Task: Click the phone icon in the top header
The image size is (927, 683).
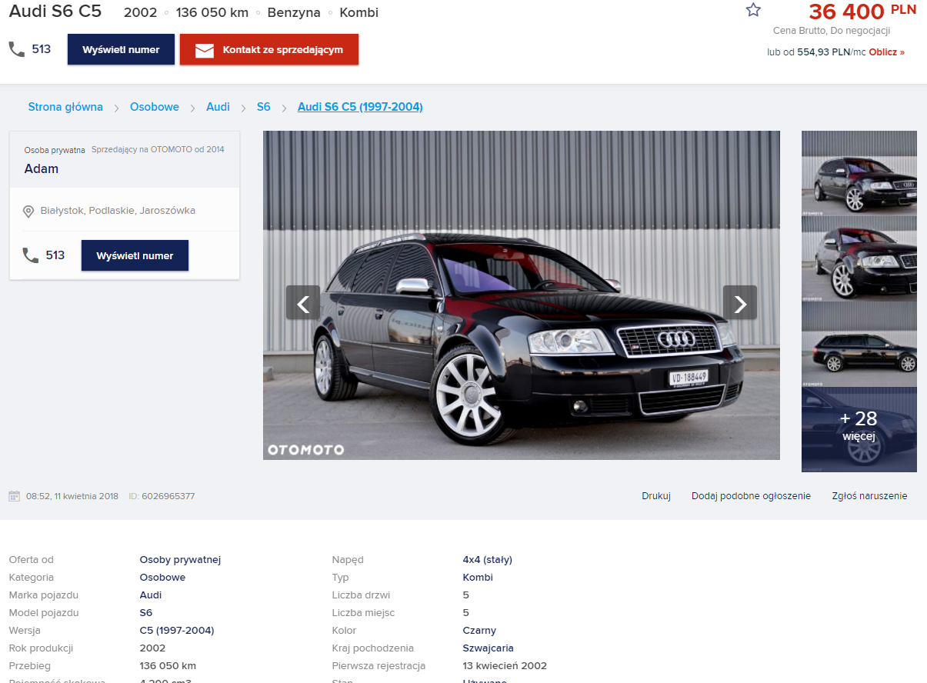Action: click(17, 49)
